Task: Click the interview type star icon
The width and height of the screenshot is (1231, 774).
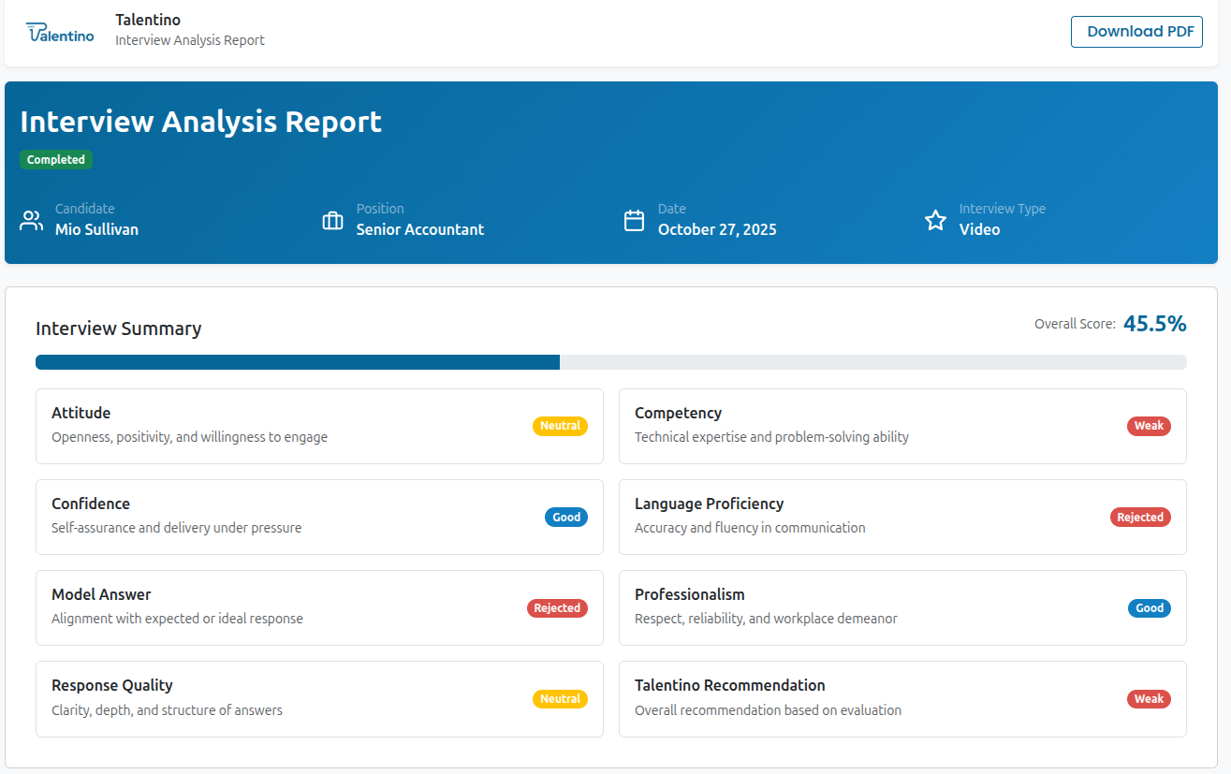Action: [x=935, y=221]
